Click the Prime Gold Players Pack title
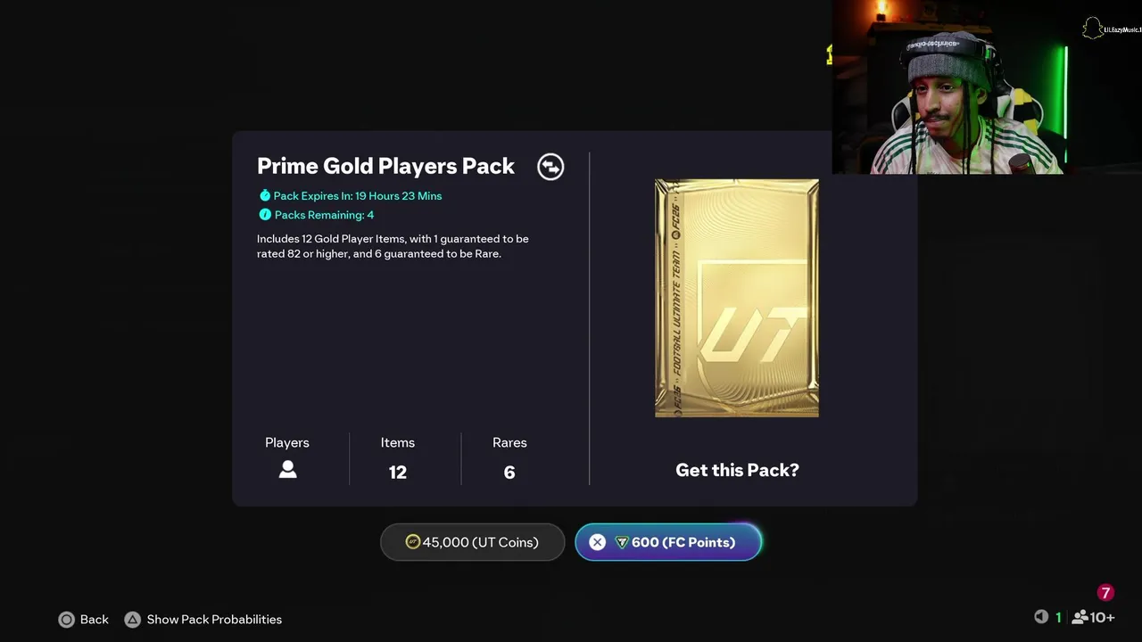Screen dimensions: 1142x642 385,167
